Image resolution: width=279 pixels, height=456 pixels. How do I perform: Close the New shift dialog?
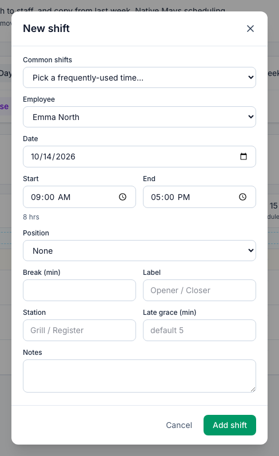(x=250, y=29)
